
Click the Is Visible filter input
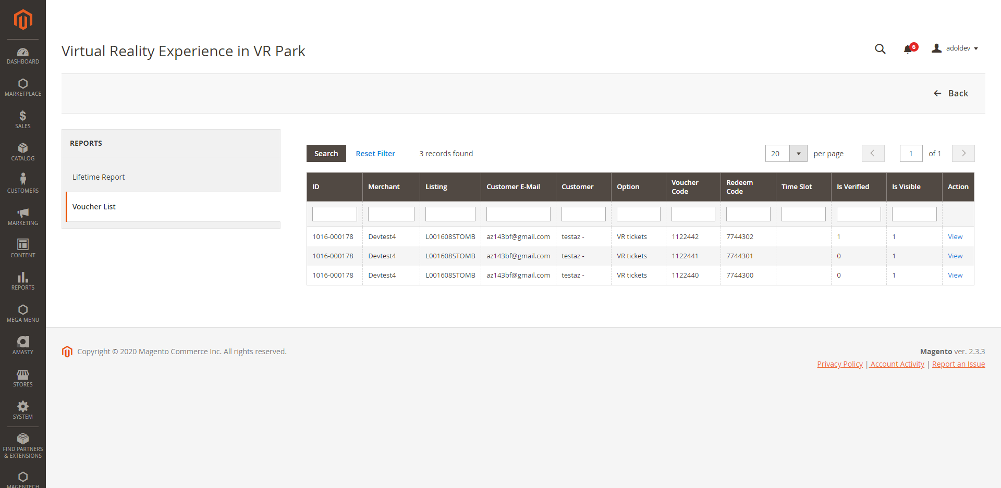pos(914,214)
